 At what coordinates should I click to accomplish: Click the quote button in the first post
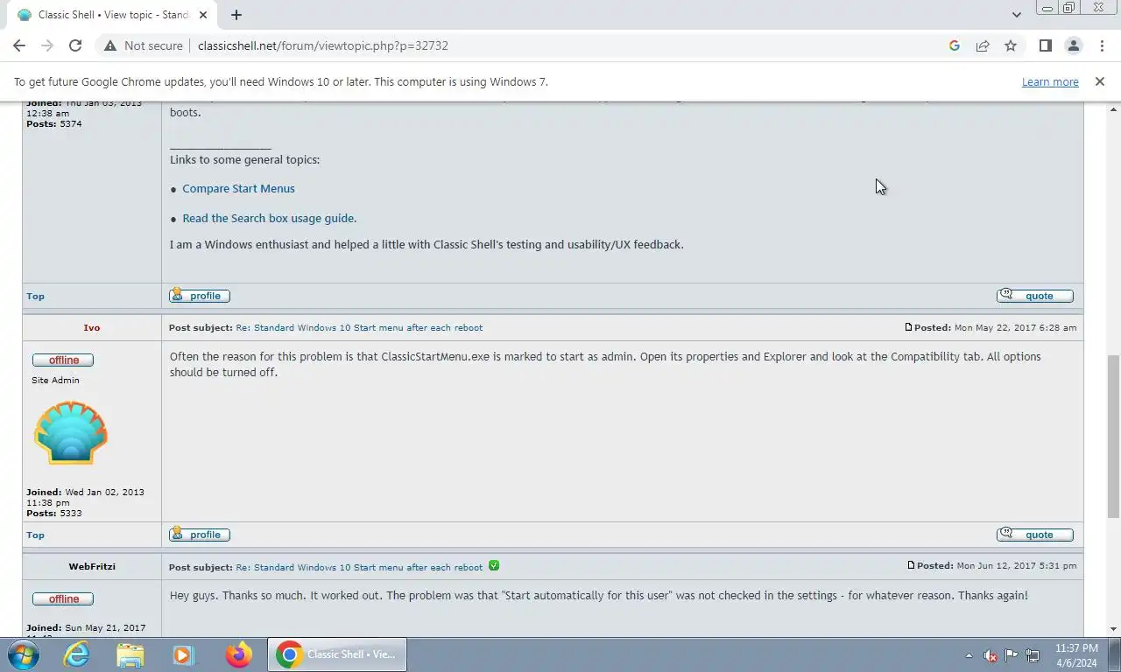1035,296
